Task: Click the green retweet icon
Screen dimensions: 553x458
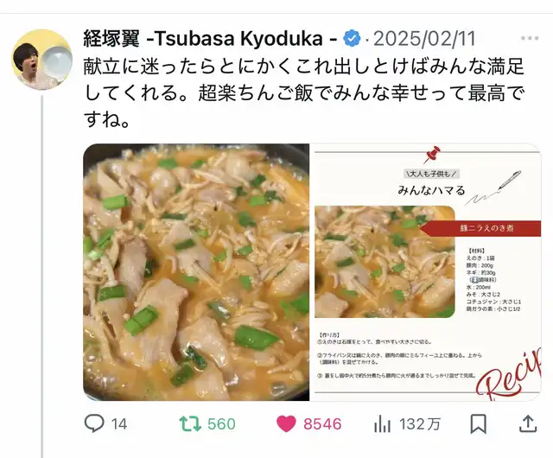Action: [x=190, y=423]
